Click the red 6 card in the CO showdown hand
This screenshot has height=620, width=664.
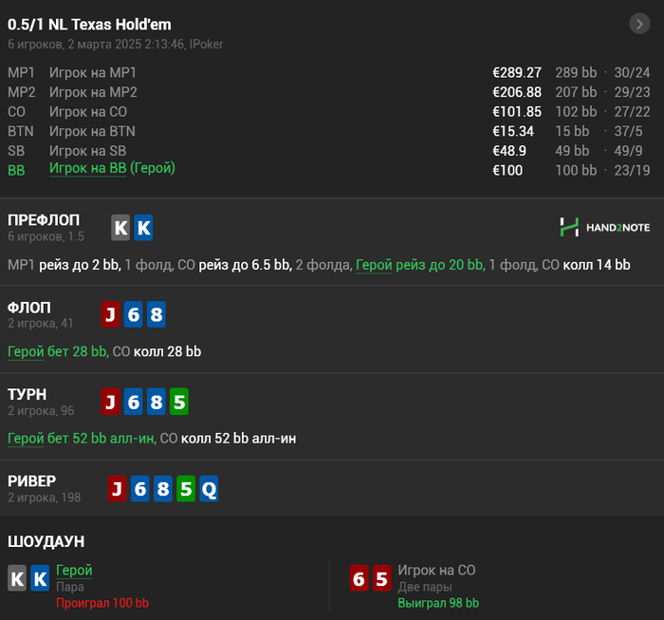[x=360, y=578]
